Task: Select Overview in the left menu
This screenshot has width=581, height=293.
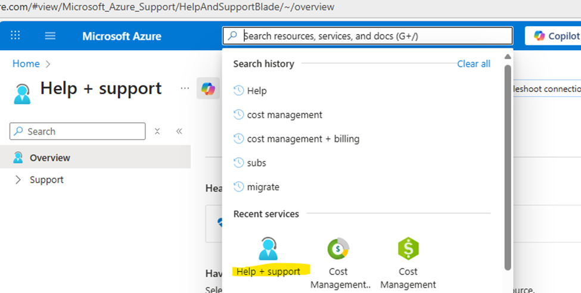Action: 95,158
